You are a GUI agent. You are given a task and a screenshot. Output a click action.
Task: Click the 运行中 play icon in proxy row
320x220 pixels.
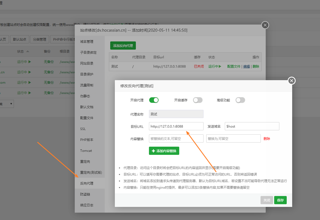(220, 66)
